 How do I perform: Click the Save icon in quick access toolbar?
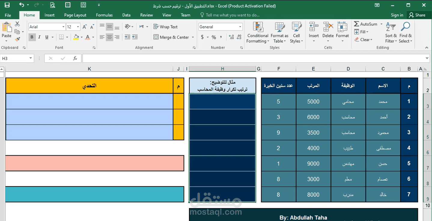(7, 5)
